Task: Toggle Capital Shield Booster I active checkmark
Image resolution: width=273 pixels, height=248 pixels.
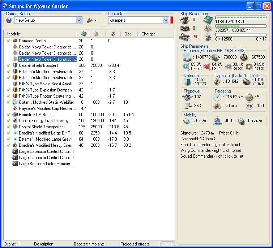Action: [8, 65]
